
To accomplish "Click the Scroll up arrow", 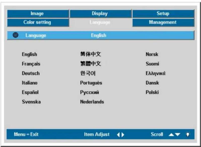I will click(171, 135).
